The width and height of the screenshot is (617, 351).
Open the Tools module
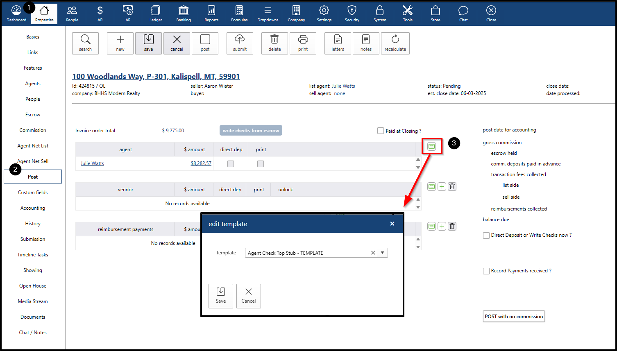click(x=408, y=14)
